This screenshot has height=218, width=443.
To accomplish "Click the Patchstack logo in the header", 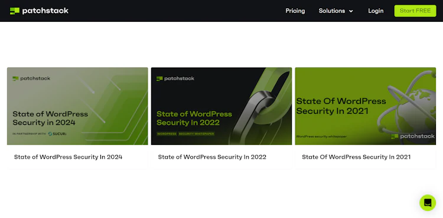I will point(39,11).
